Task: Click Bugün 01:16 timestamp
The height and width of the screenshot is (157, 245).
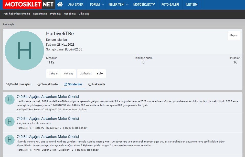Action: click(49, 150)
